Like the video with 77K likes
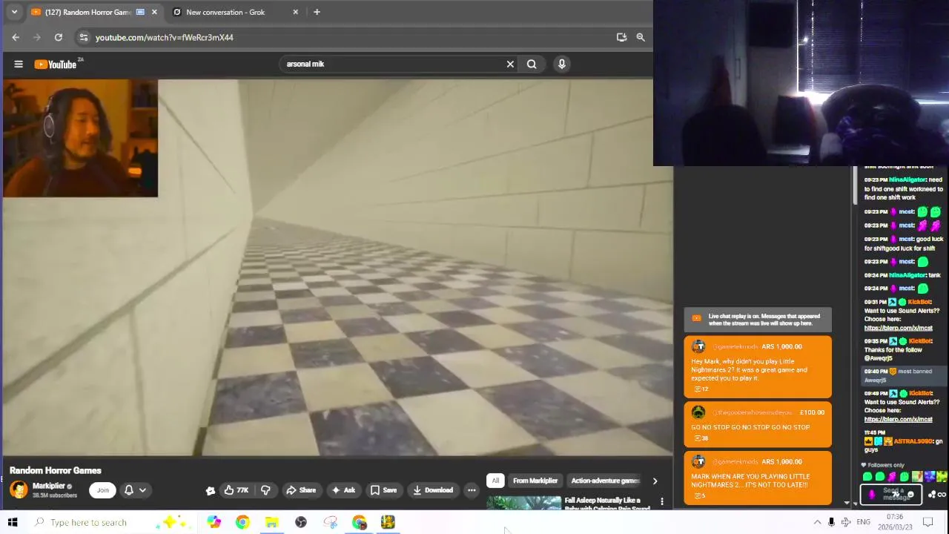The width and height of the screenshot is (949, 534). [237, 490]
